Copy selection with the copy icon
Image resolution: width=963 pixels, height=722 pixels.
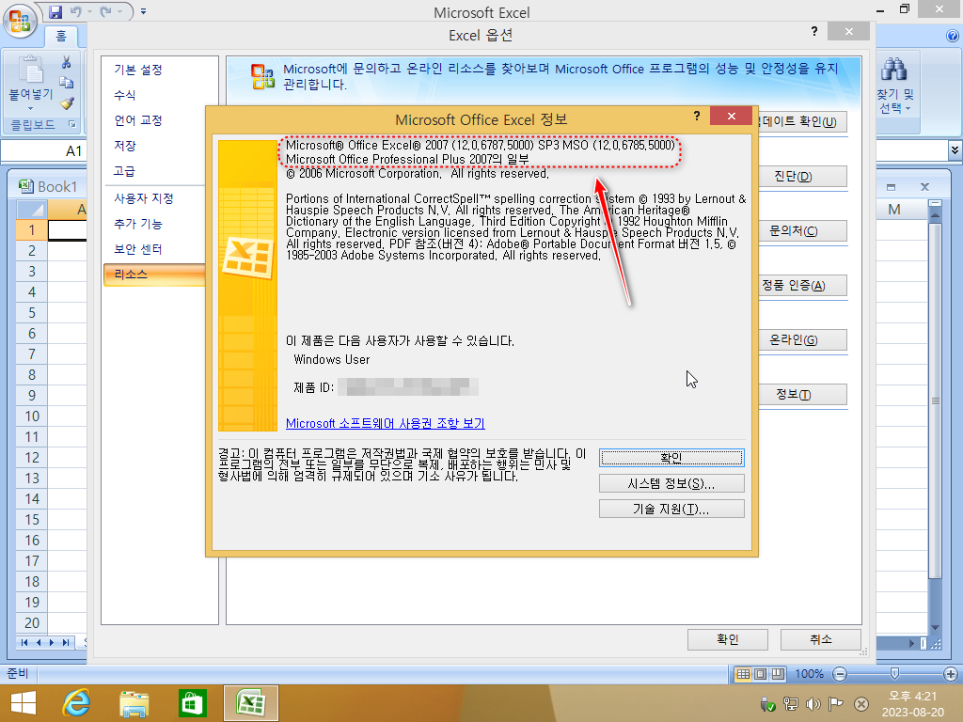67,83
